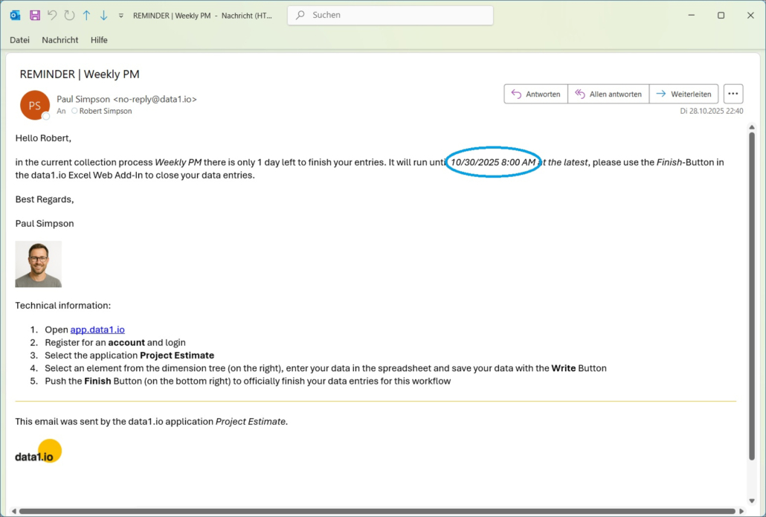Expand the Quick Access Toolbar customize dropdown
The height and width of the screenshot is (517, 766).
[121, 16]
